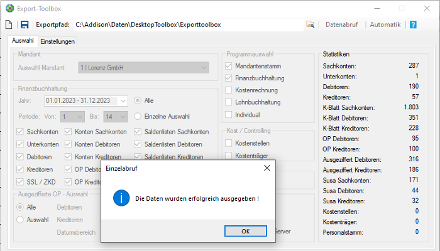440x251 pixels.
Task: Toggle the Saldenlisten Sachkonten checkbox
Action: coord(138,132)
